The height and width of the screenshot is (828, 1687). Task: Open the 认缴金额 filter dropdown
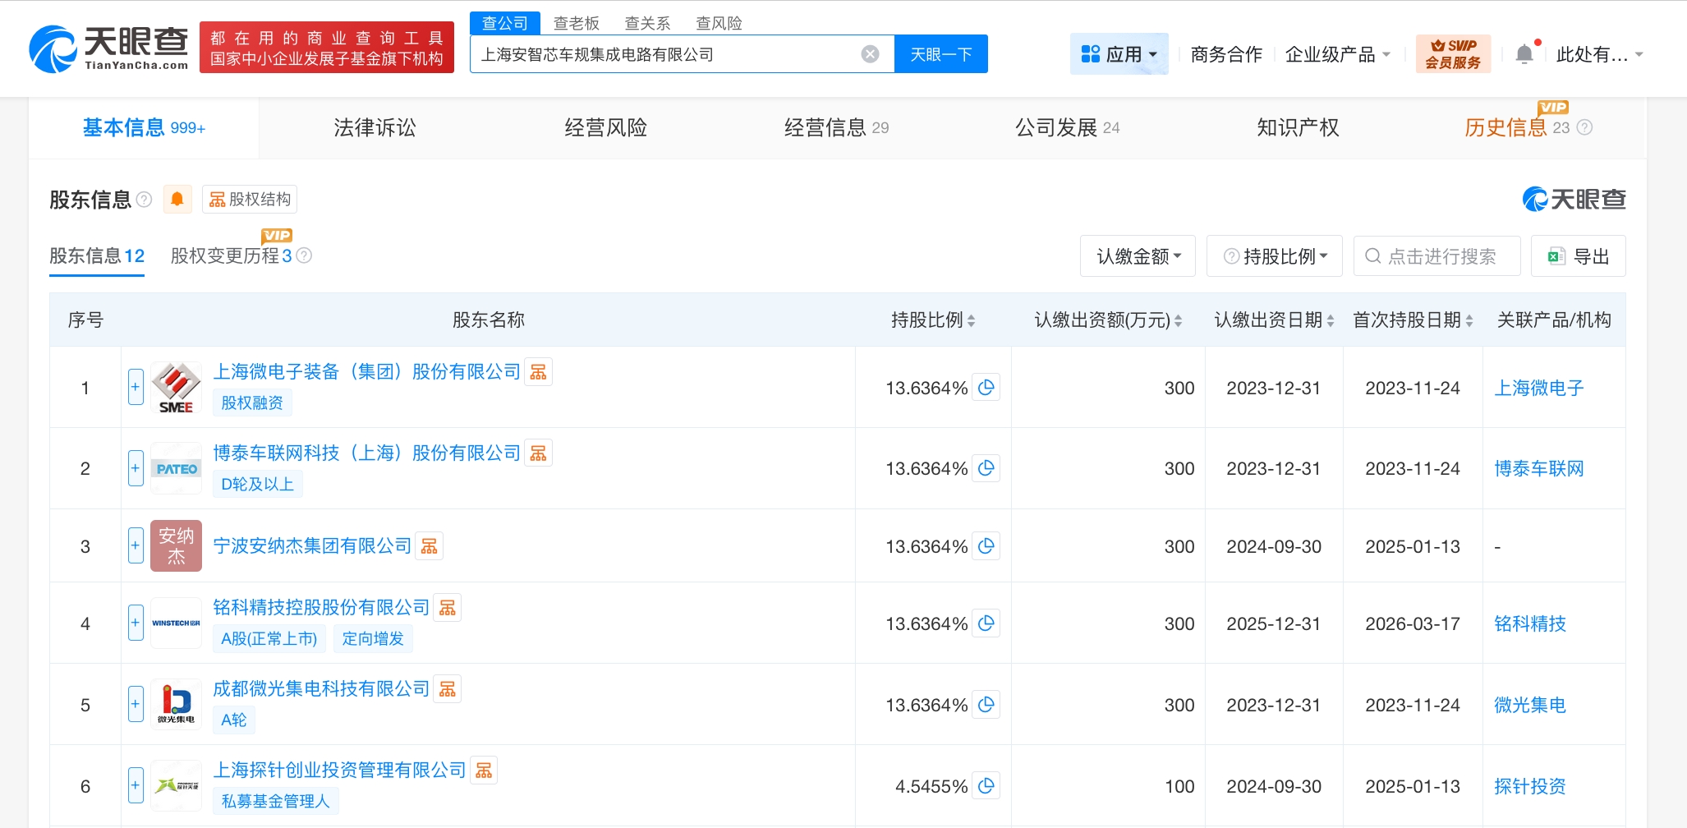1138,256
